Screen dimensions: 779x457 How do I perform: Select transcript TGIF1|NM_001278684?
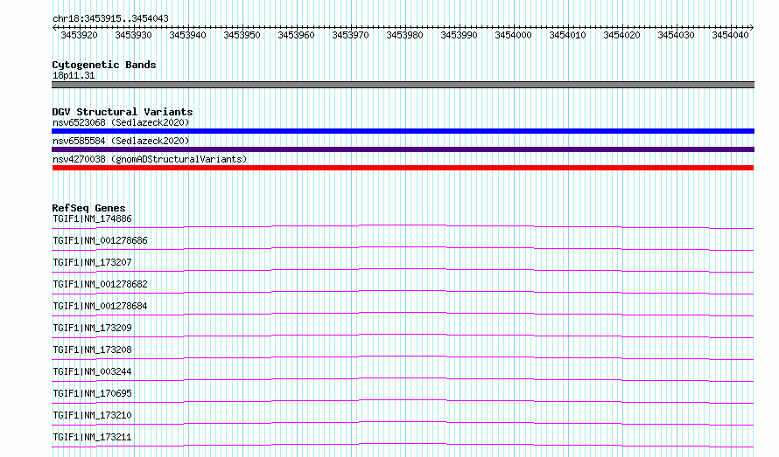tap(100, 306)
